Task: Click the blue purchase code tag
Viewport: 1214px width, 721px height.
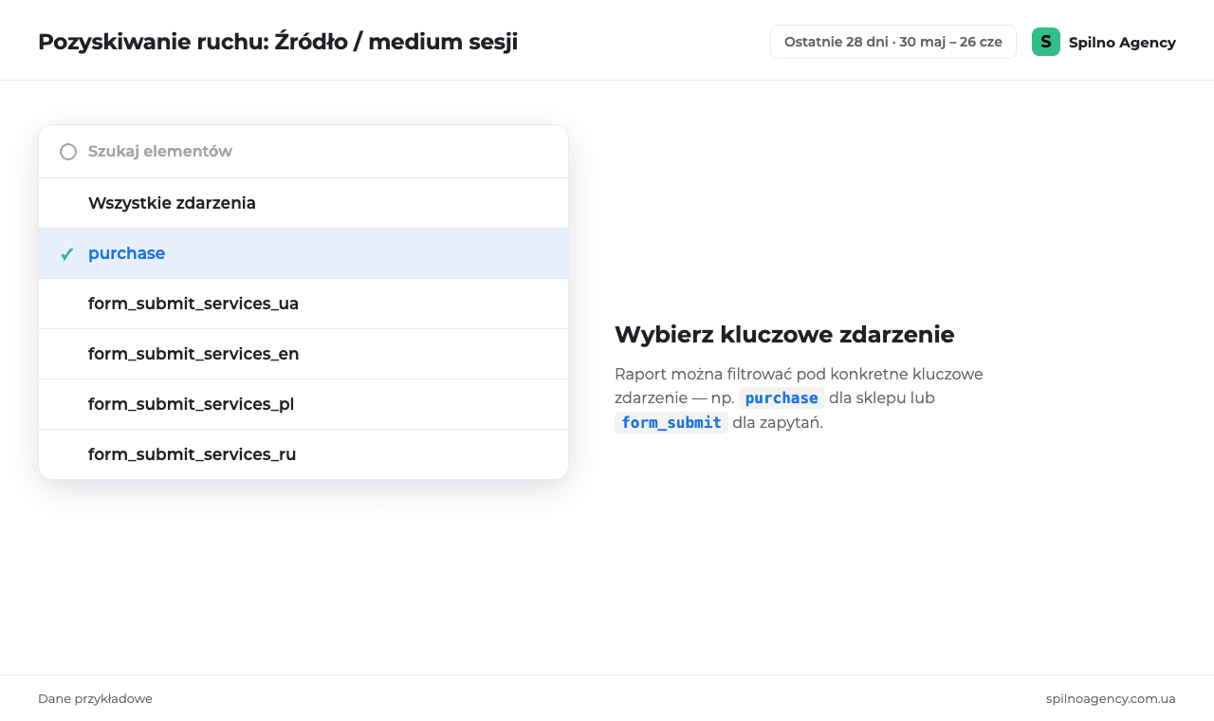Action: coord(782,398)
